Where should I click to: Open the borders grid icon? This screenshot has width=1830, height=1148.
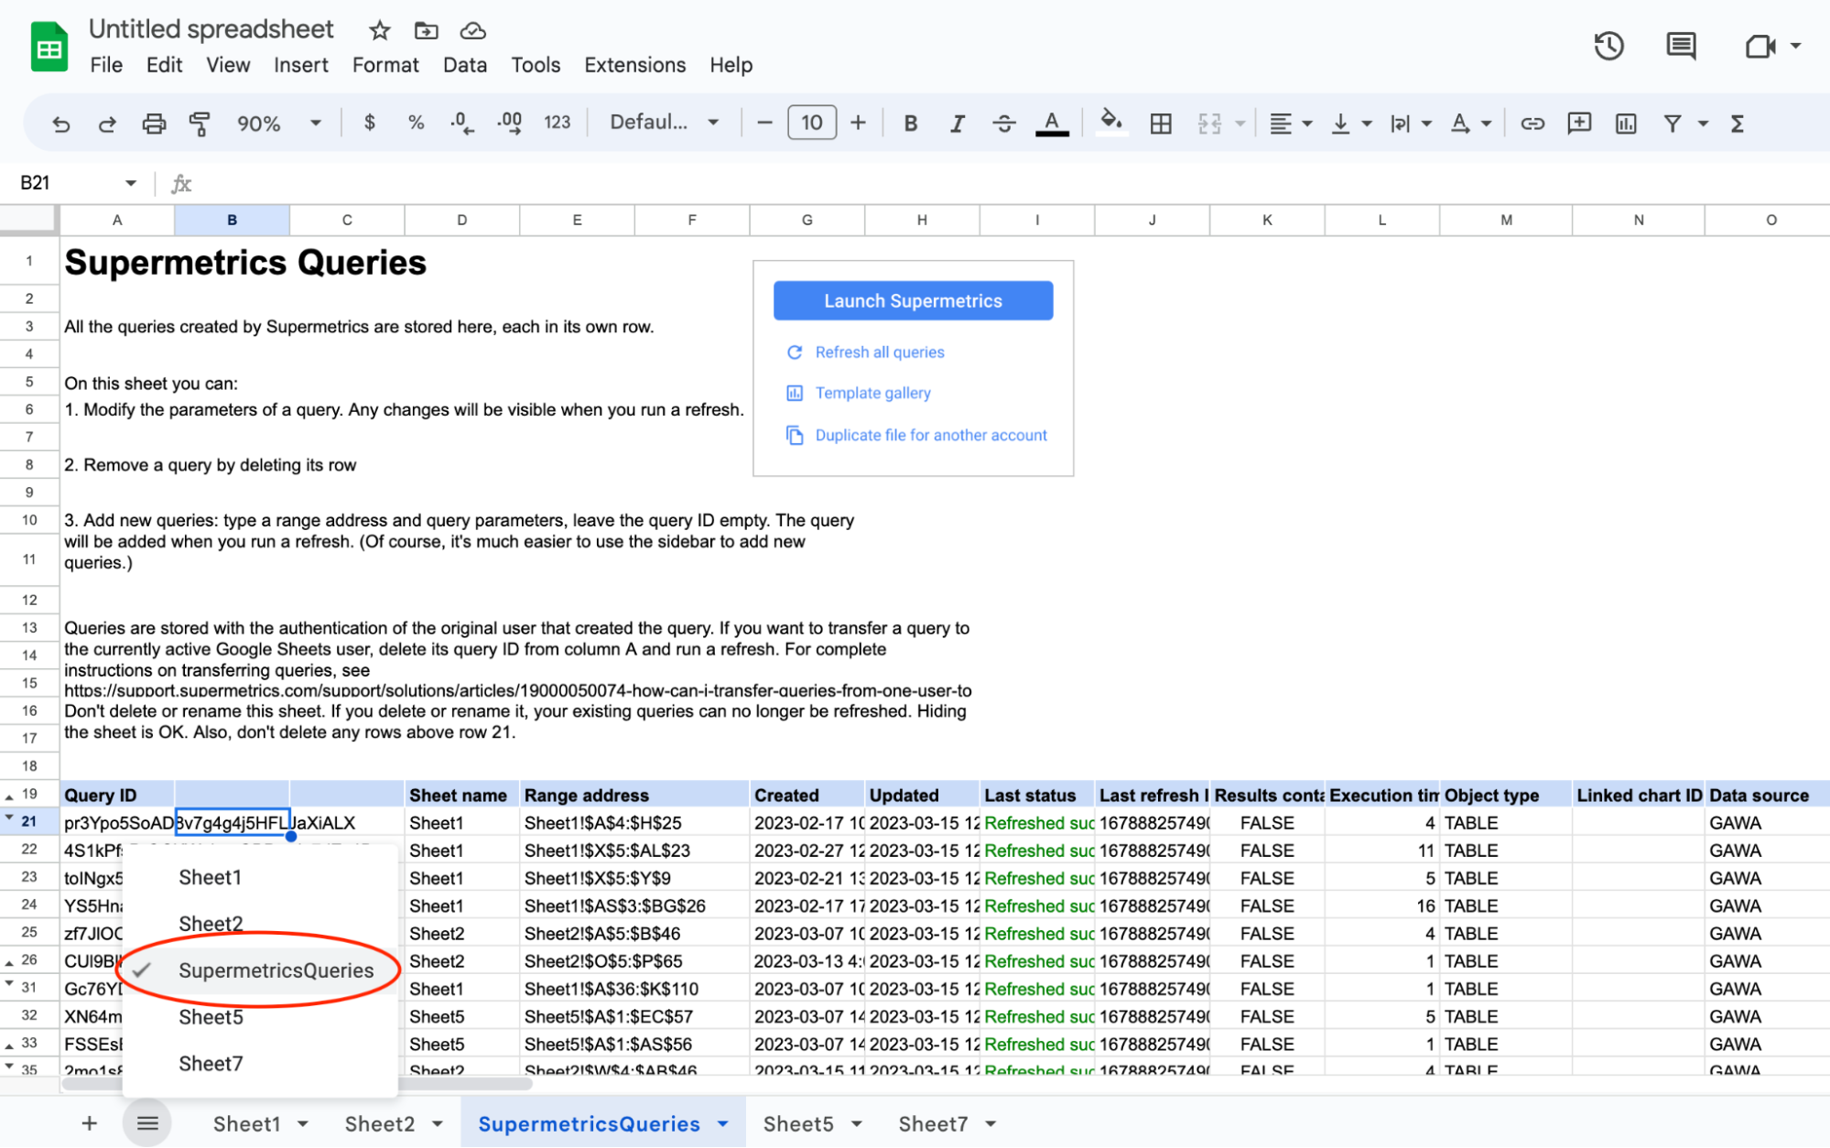coord(1161,124)
